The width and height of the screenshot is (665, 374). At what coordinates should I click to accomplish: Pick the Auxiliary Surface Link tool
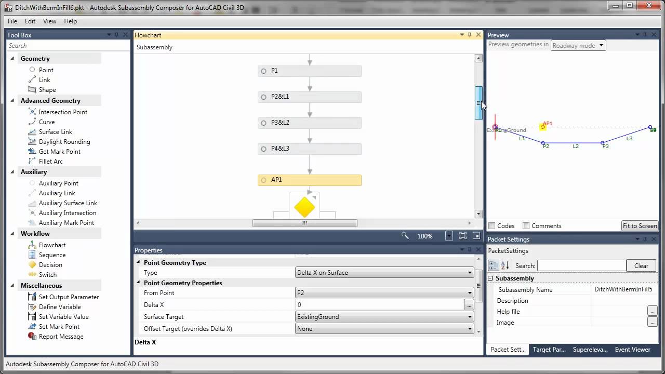click(x=63, y=203)
